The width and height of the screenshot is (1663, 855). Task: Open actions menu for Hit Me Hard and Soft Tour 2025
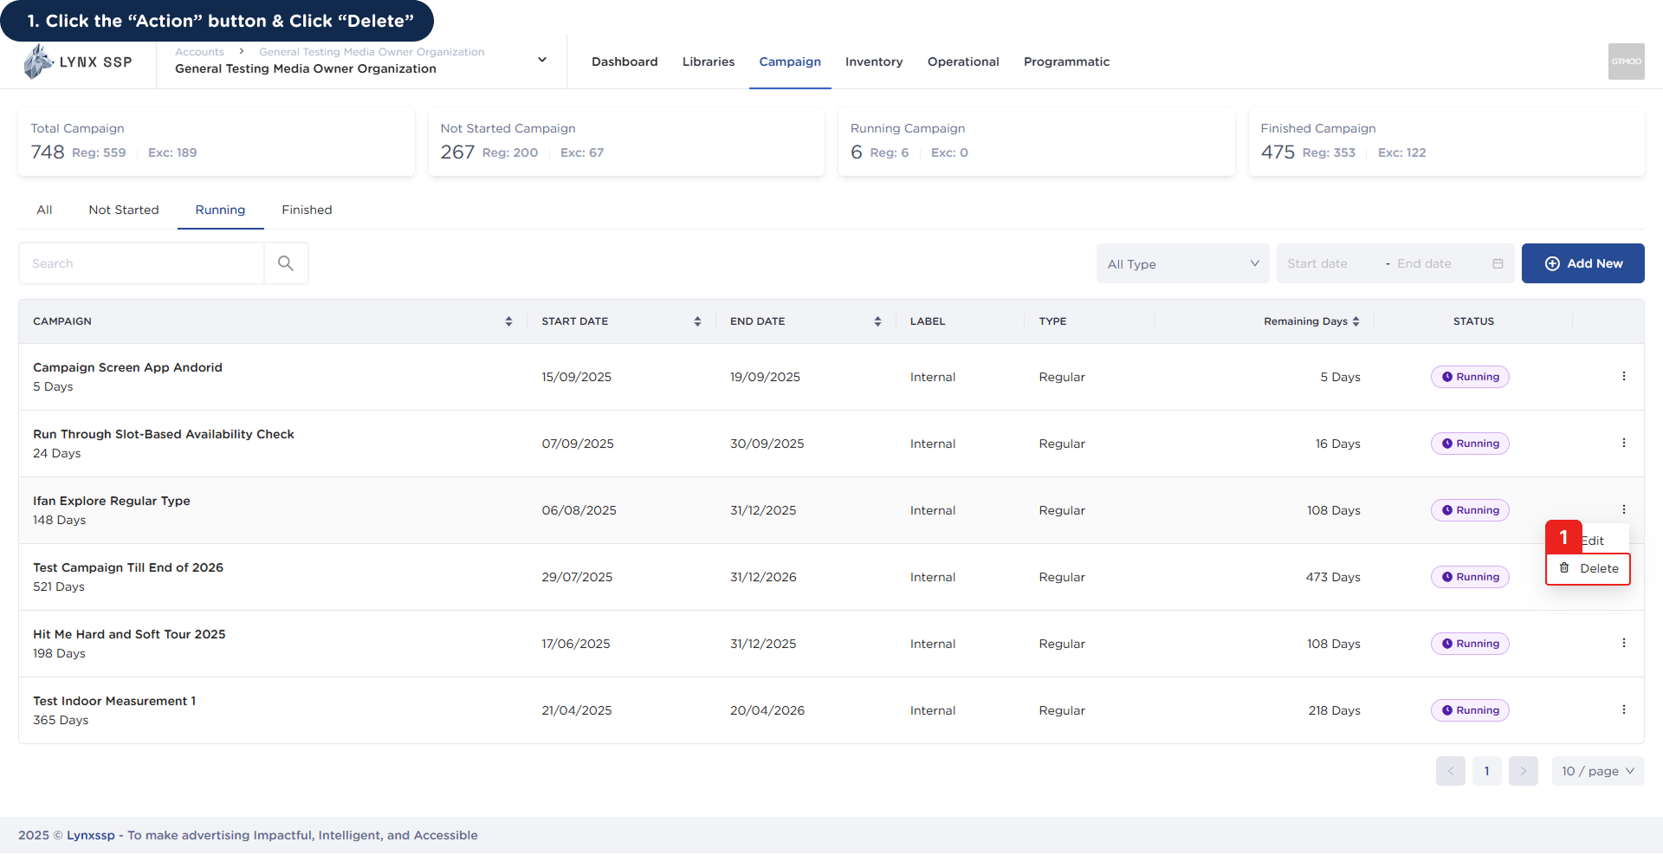[x=1624, y=644]
